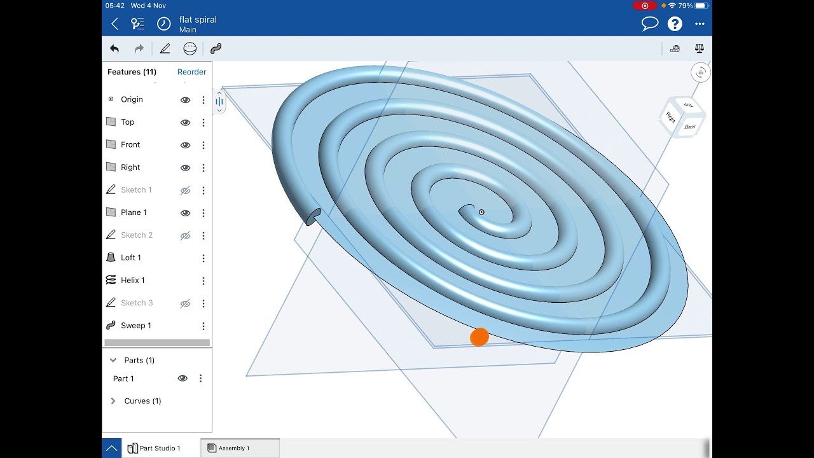Select the Right face of view cube

(670, 118)
